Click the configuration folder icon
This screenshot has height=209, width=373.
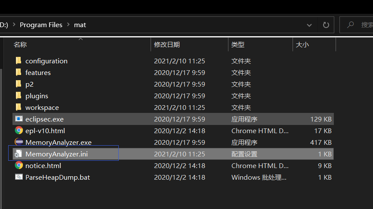18,61
